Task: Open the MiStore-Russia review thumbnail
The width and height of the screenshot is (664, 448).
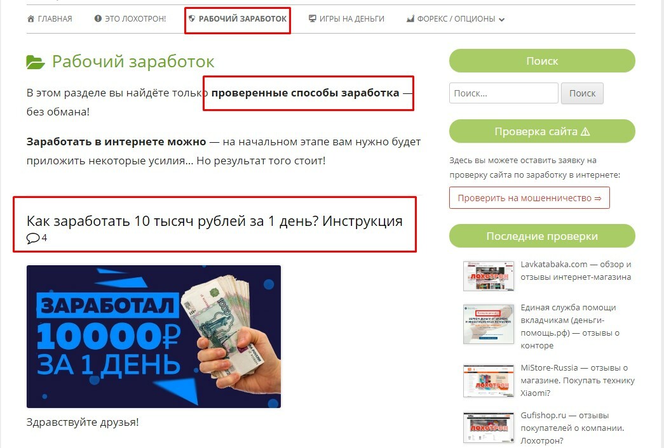Action: pyautogui.click(x=489, y=381)
